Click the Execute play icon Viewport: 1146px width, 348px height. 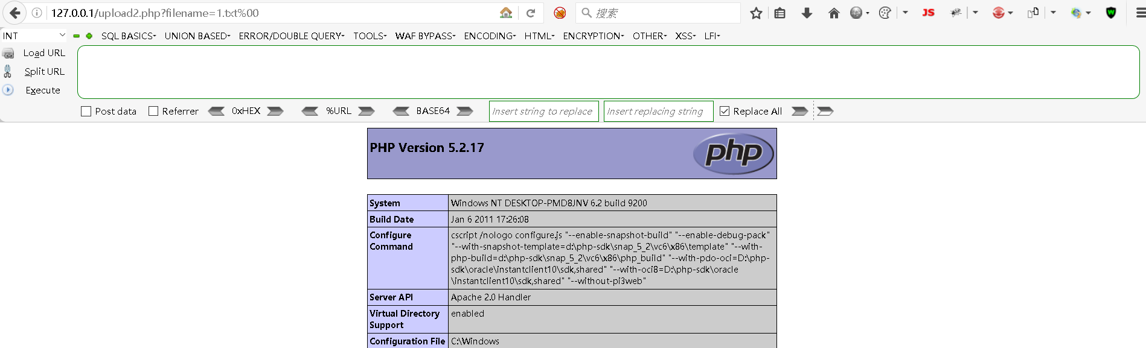(8, 90)
